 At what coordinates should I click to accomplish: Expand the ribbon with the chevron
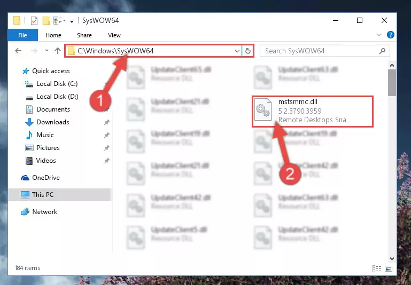(x=379, y=35)
